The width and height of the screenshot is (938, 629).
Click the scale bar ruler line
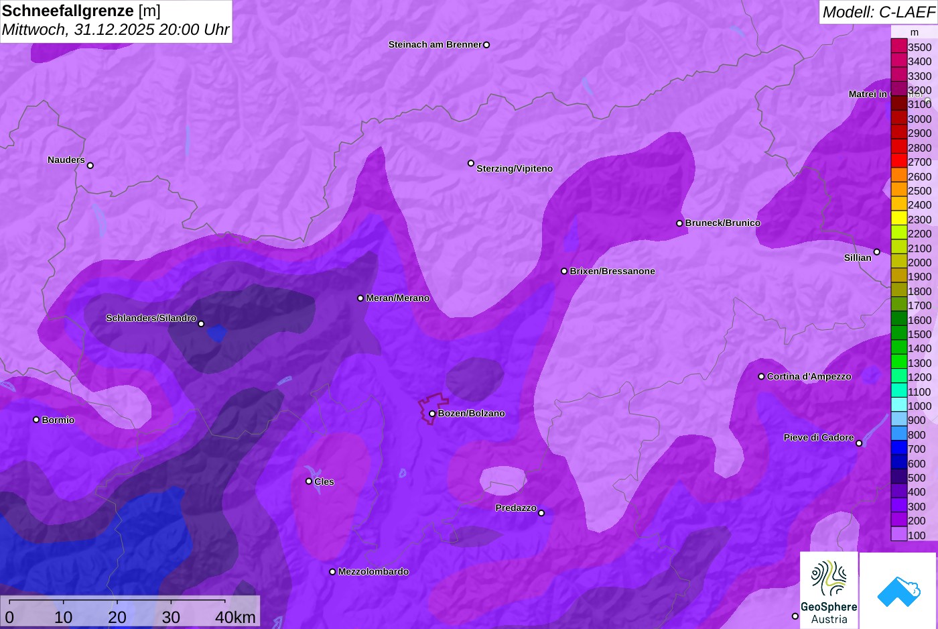coord(117,600)
